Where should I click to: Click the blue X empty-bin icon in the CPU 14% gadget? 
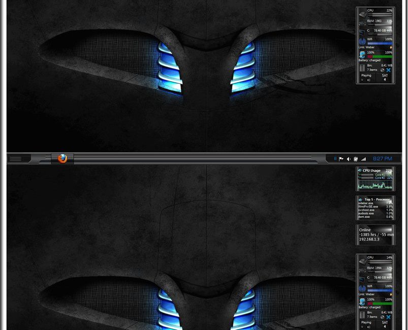[x=389, y=317]
